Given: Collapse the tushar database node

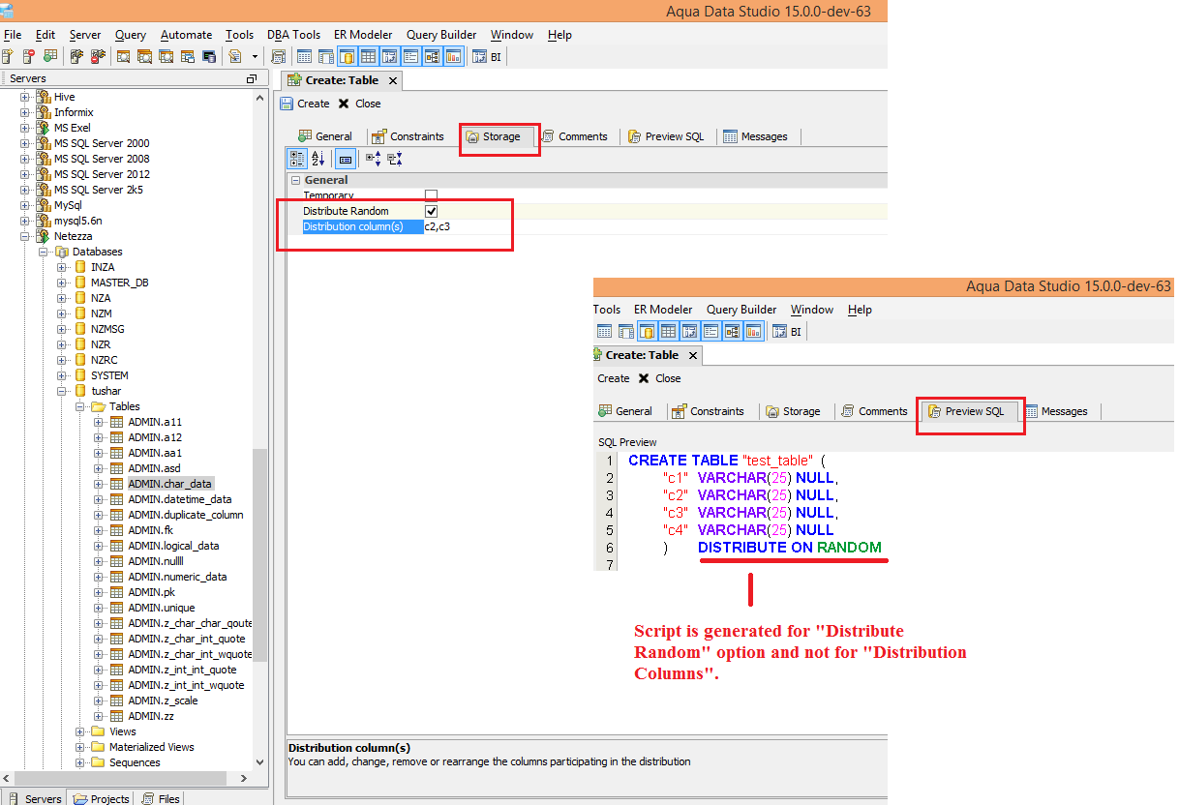Looking at the screenshot, I should pyautogui.click(x=62, y=391).
